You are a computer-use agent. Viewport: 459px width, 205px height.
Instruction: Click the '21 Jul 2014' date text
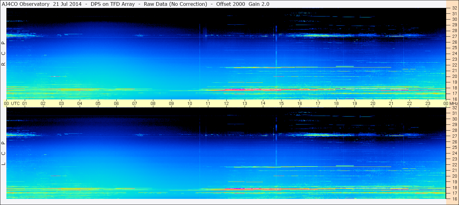click(67, 4)
